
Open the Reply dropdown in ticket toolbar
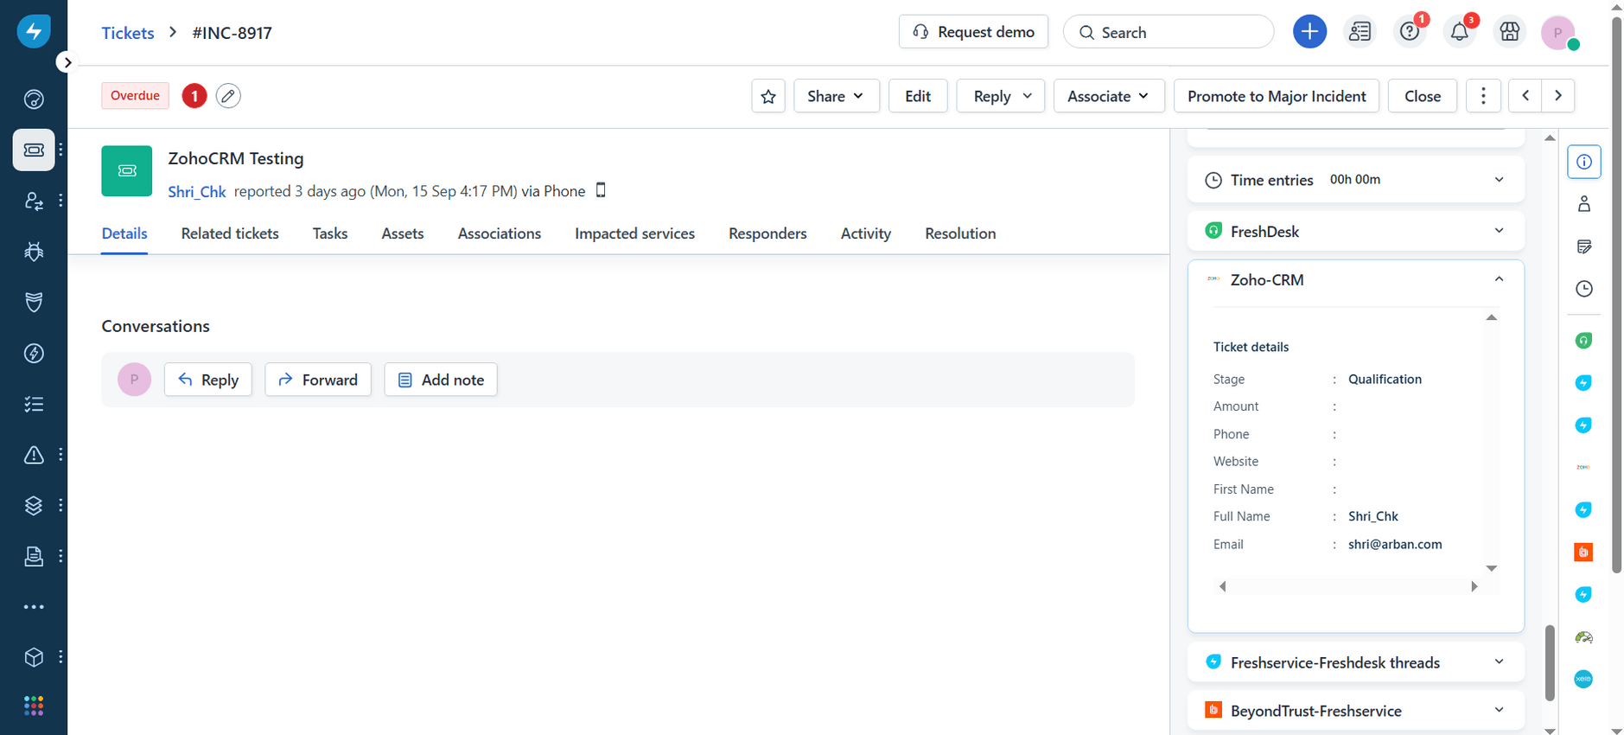[1001, 96]
